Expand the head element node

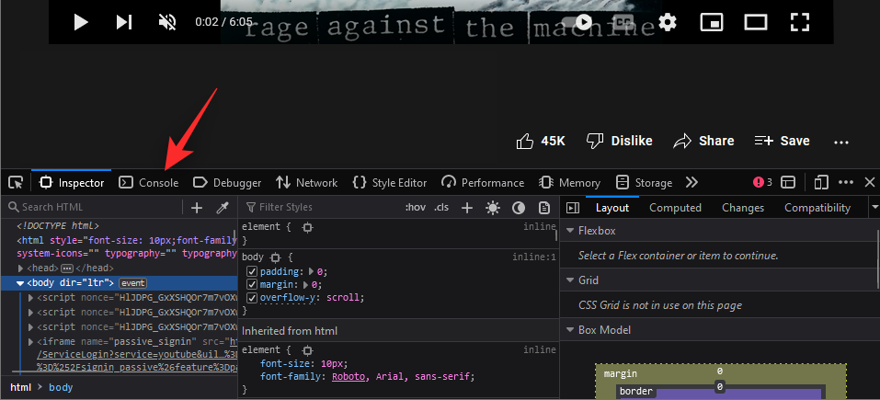[21, 269]
